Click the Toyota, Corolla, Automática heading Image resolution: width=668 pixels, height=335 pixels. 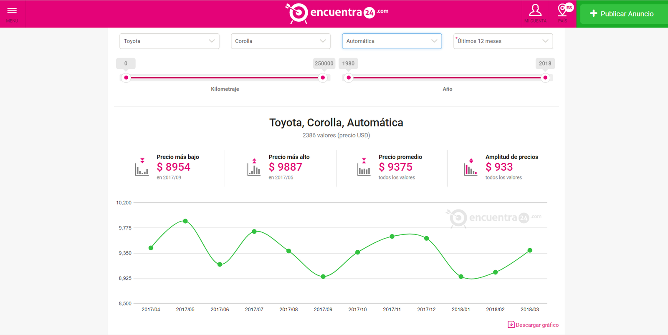tap(336, 123)
